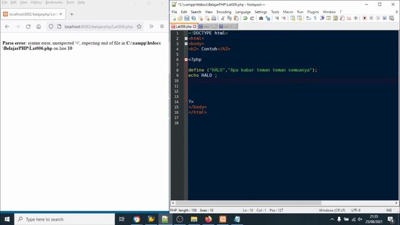
Task: Switch to the third Notepad++ document tab
Action: 227,26
